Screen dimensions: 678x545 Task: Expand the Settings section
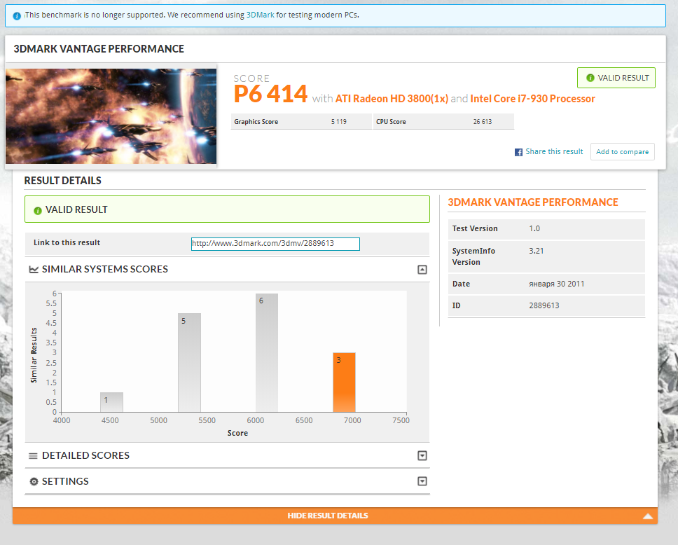(x=422, y=481)
